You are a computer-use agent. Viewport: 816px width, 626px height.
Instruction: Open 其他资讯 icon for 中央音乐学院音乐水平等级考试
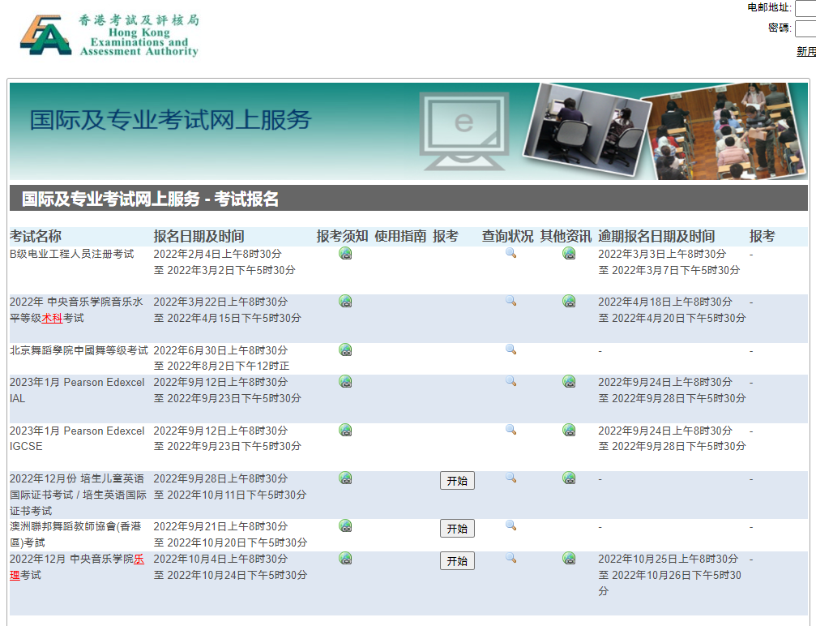tap(569, 301)
